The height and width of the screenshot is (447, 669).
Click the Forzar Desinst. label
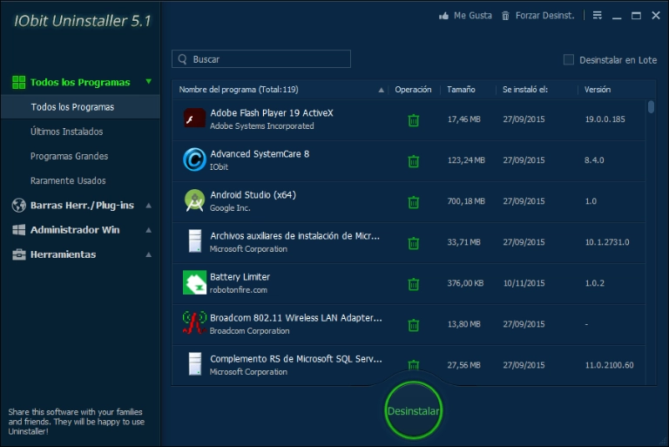544,16
